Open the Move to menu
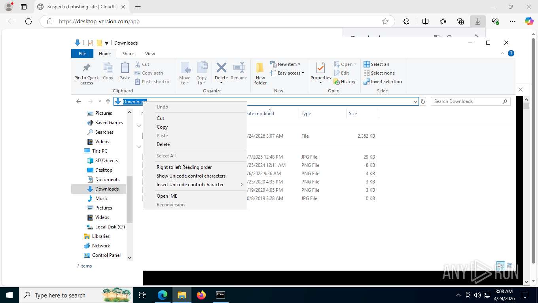 point(185,73)
